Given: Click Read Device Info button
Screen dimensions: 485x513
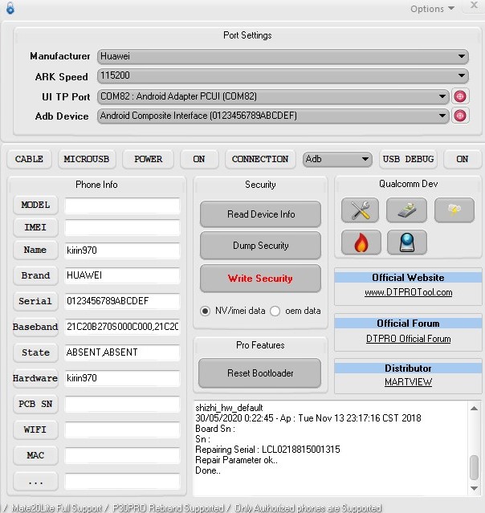Looking at the screenshot, I should click(260, 214).
